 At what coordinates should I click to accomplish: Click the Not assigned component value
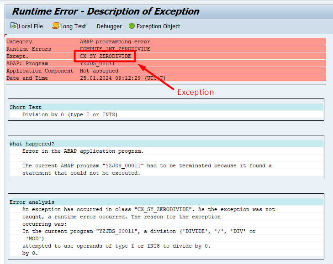(99, 71)
